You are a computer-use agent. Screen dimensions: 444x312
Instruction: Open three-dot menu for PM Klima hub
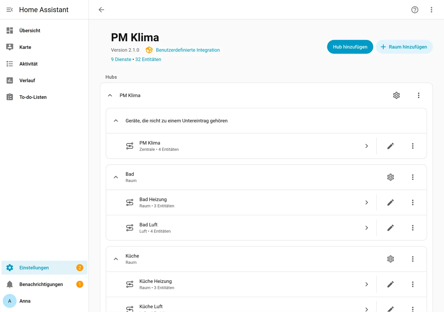click(419, 95)
